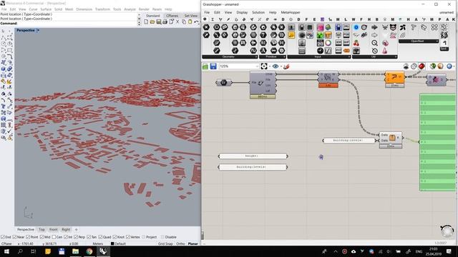Click the Paste clipboard icon in Rhino toolbar
The image size is (458, 257).
(190, 22)
